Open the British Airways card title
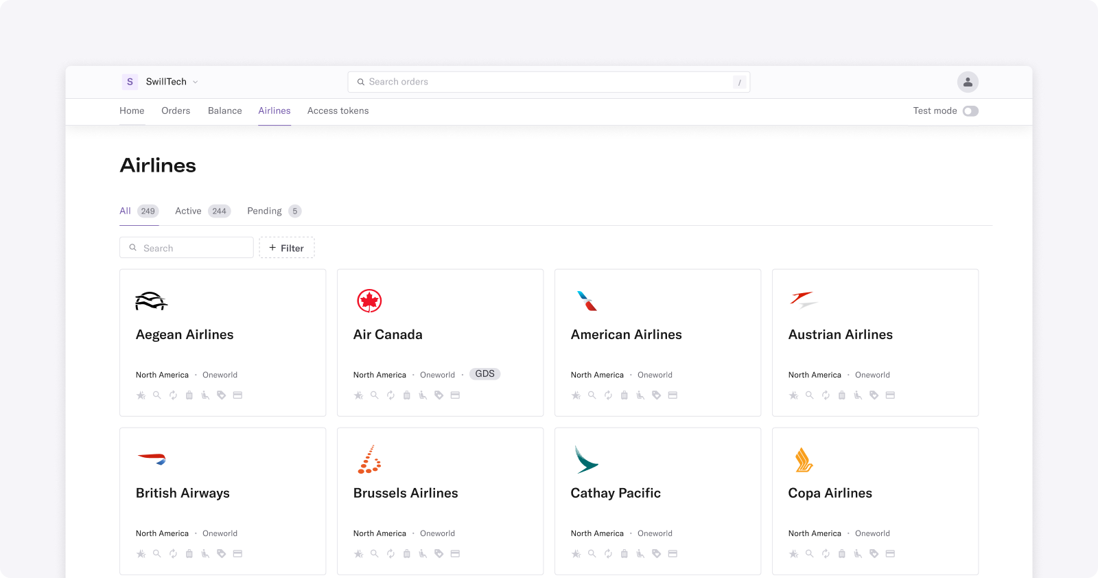This screenshot has height=578, width=1098. tap(183, 493)
